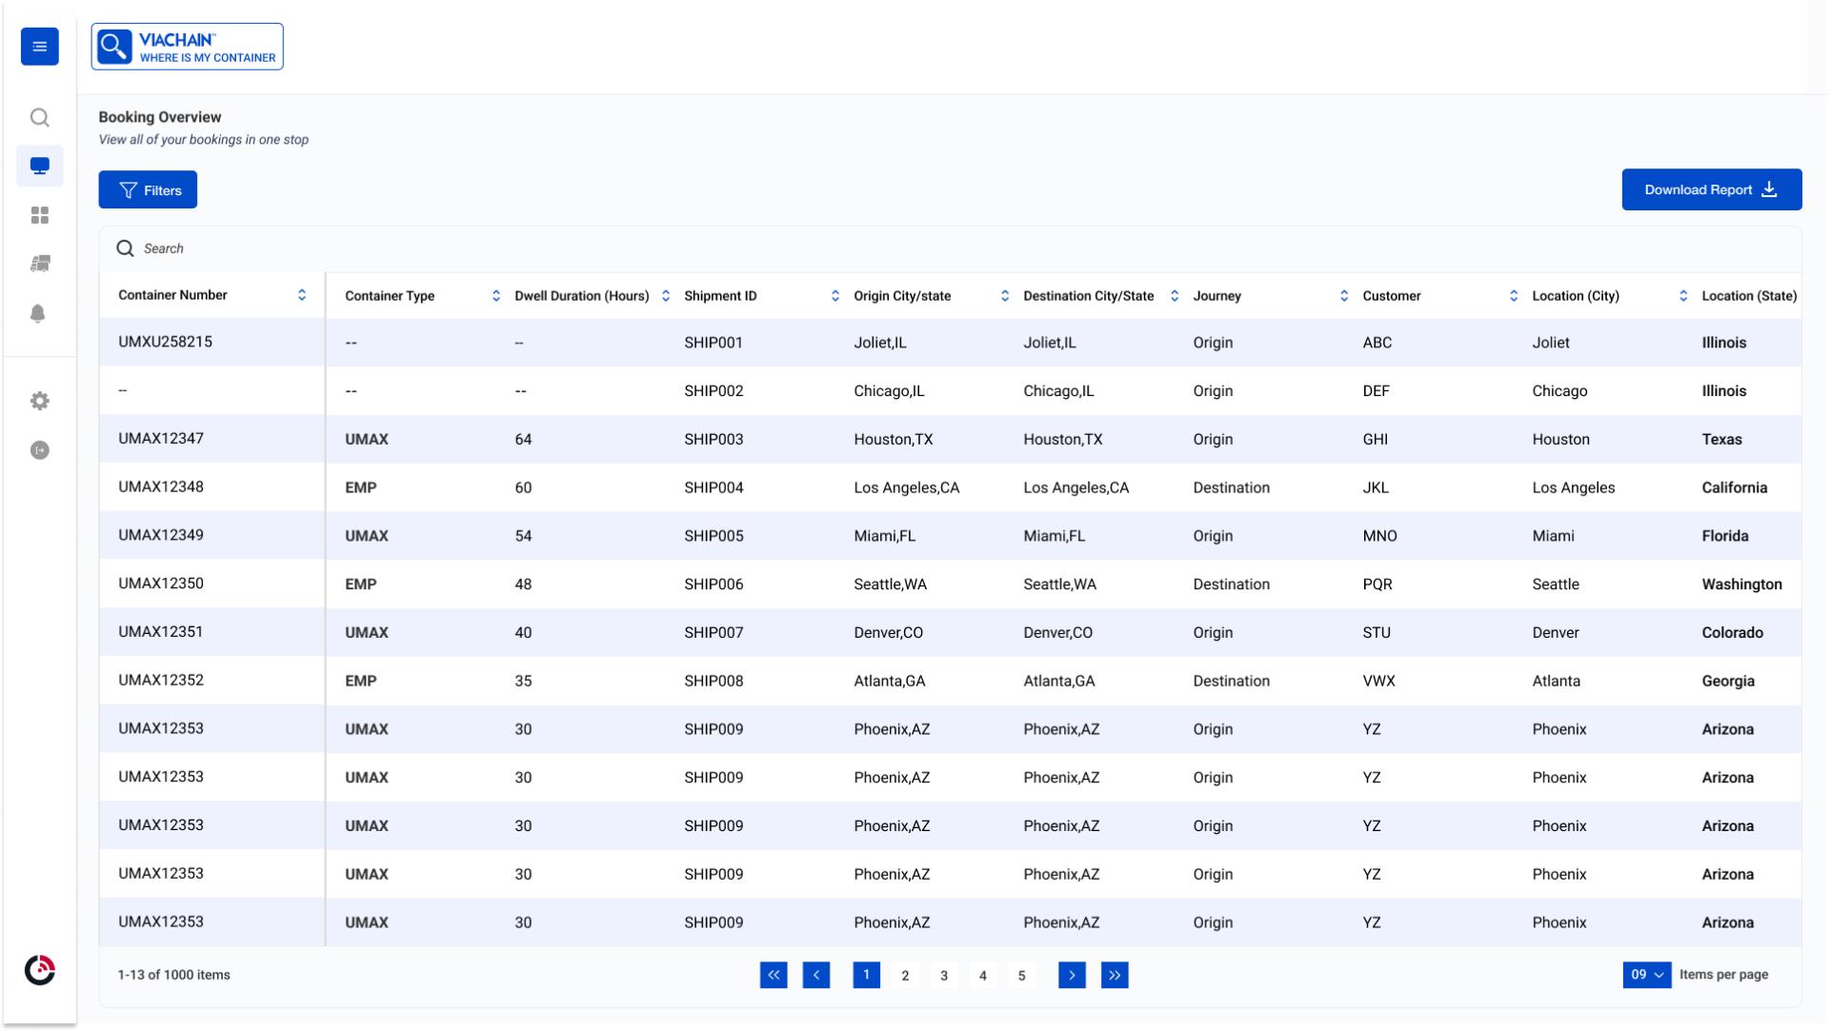
Task: Open the items per page dropdown
Action: pyautogui.click(x=1647, y=975)
